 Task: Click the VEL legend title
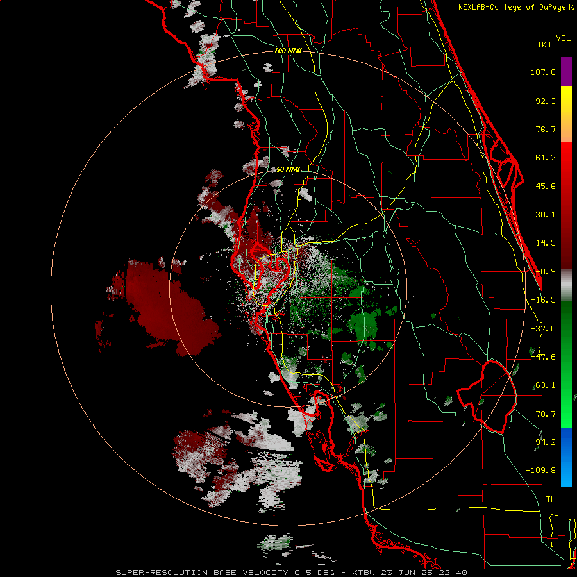[x=564, y=38]
